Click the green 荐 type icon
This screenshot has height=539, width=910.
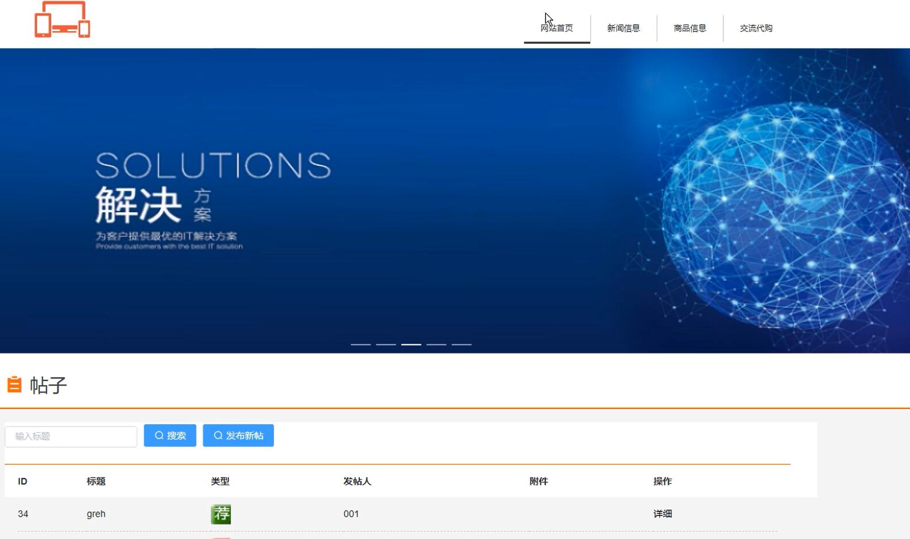tap(221, 514)
